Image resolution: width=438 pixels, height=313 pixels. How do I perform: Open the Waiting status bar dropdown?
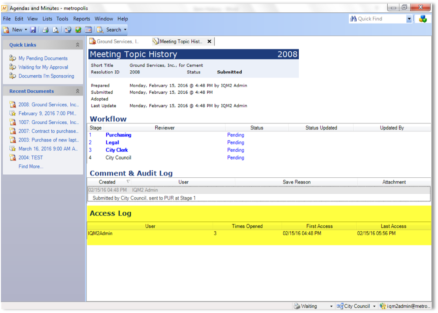coord(331,306)
